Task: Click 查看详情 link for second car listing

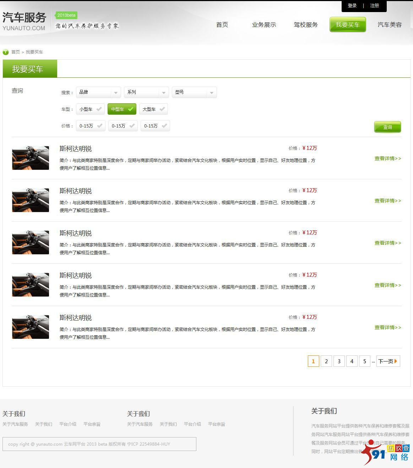Action: coord(387,201)
